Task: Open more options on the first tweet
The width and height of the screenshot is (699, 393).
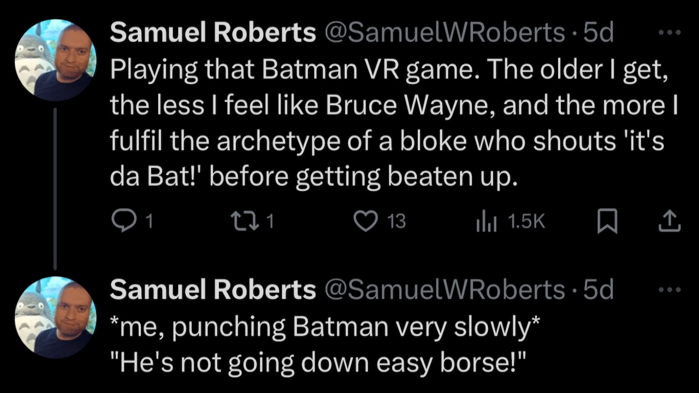Action: pos(670,33)
